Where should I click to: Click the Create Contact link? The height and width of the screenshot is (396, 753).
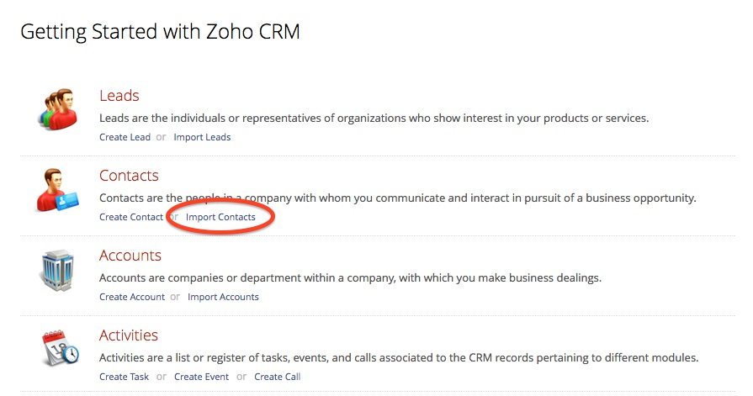[131, 217]
